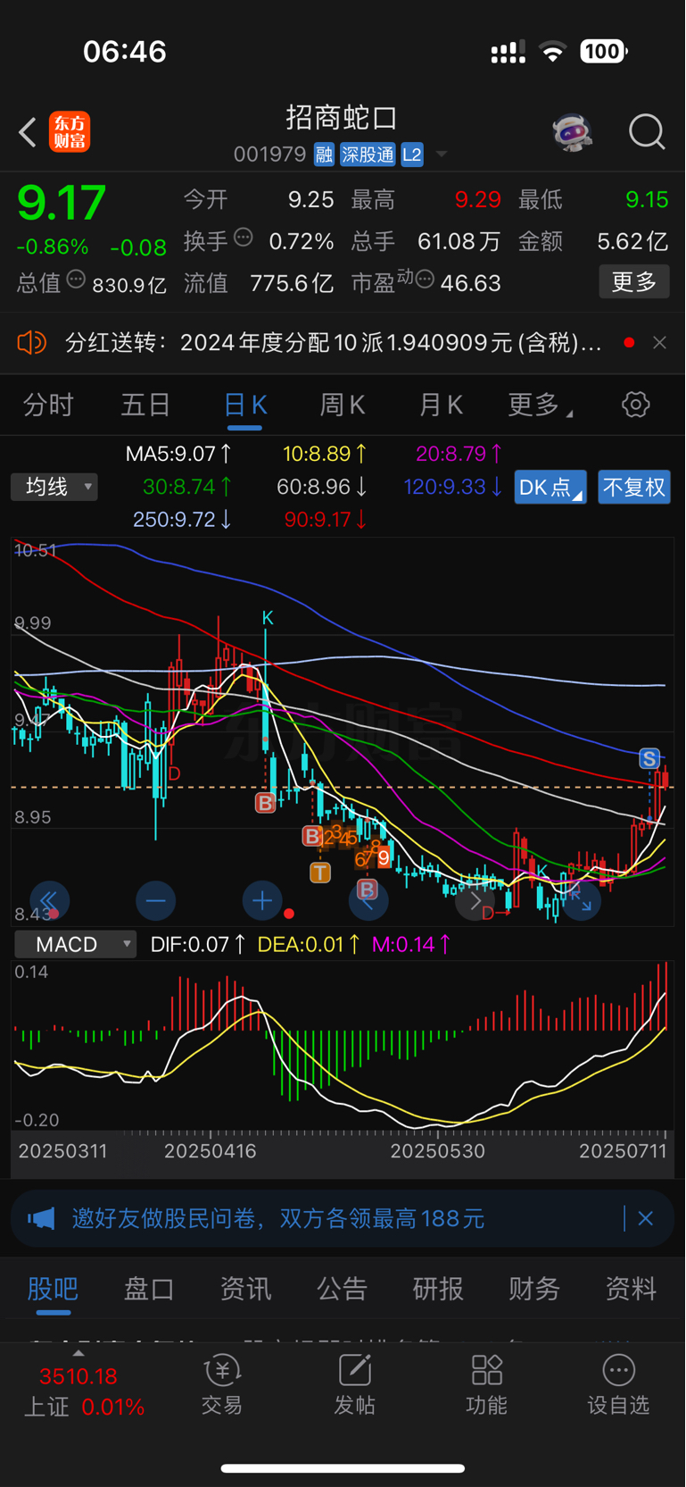Expand the 更多 chart period dropdown
This screenshot has height=1487, width=686.
(x=540, y=405)
